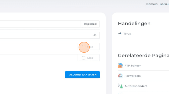Viewport: 169px width, 94px height.
Task: Click the Handelingen heading
Action: [134, 23]
